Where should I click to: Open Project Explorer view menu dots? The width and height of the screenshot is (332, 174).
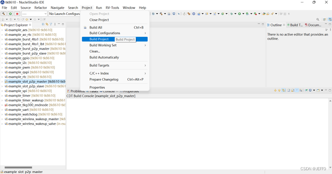[x=55, y=24]
